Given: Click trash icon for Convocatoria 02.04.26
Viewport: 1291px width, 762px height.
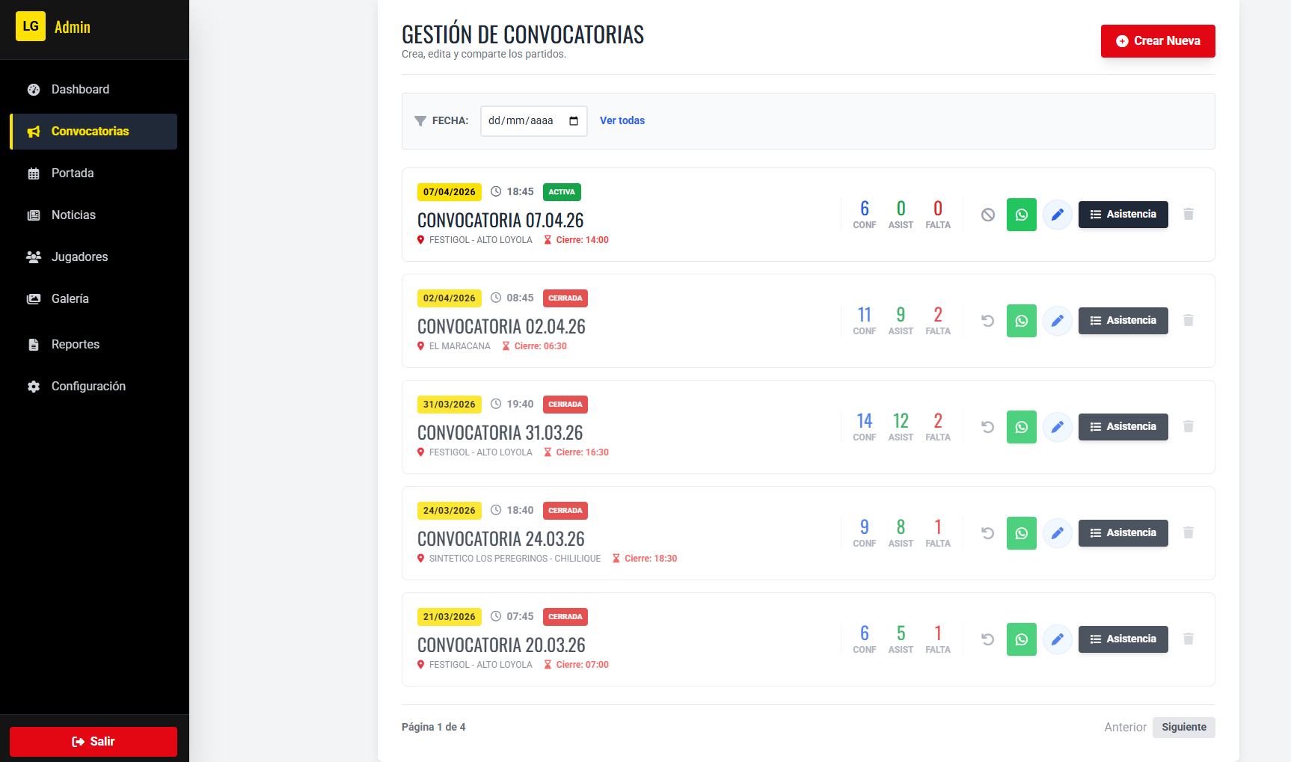Looking at the screenshot, I should [1188, 321].
